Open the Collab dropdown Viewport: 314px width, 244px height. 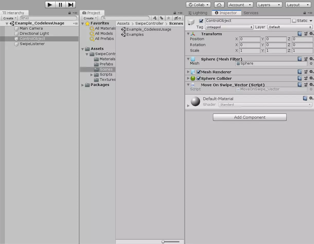pyautogui.click(x=198, y=5)
